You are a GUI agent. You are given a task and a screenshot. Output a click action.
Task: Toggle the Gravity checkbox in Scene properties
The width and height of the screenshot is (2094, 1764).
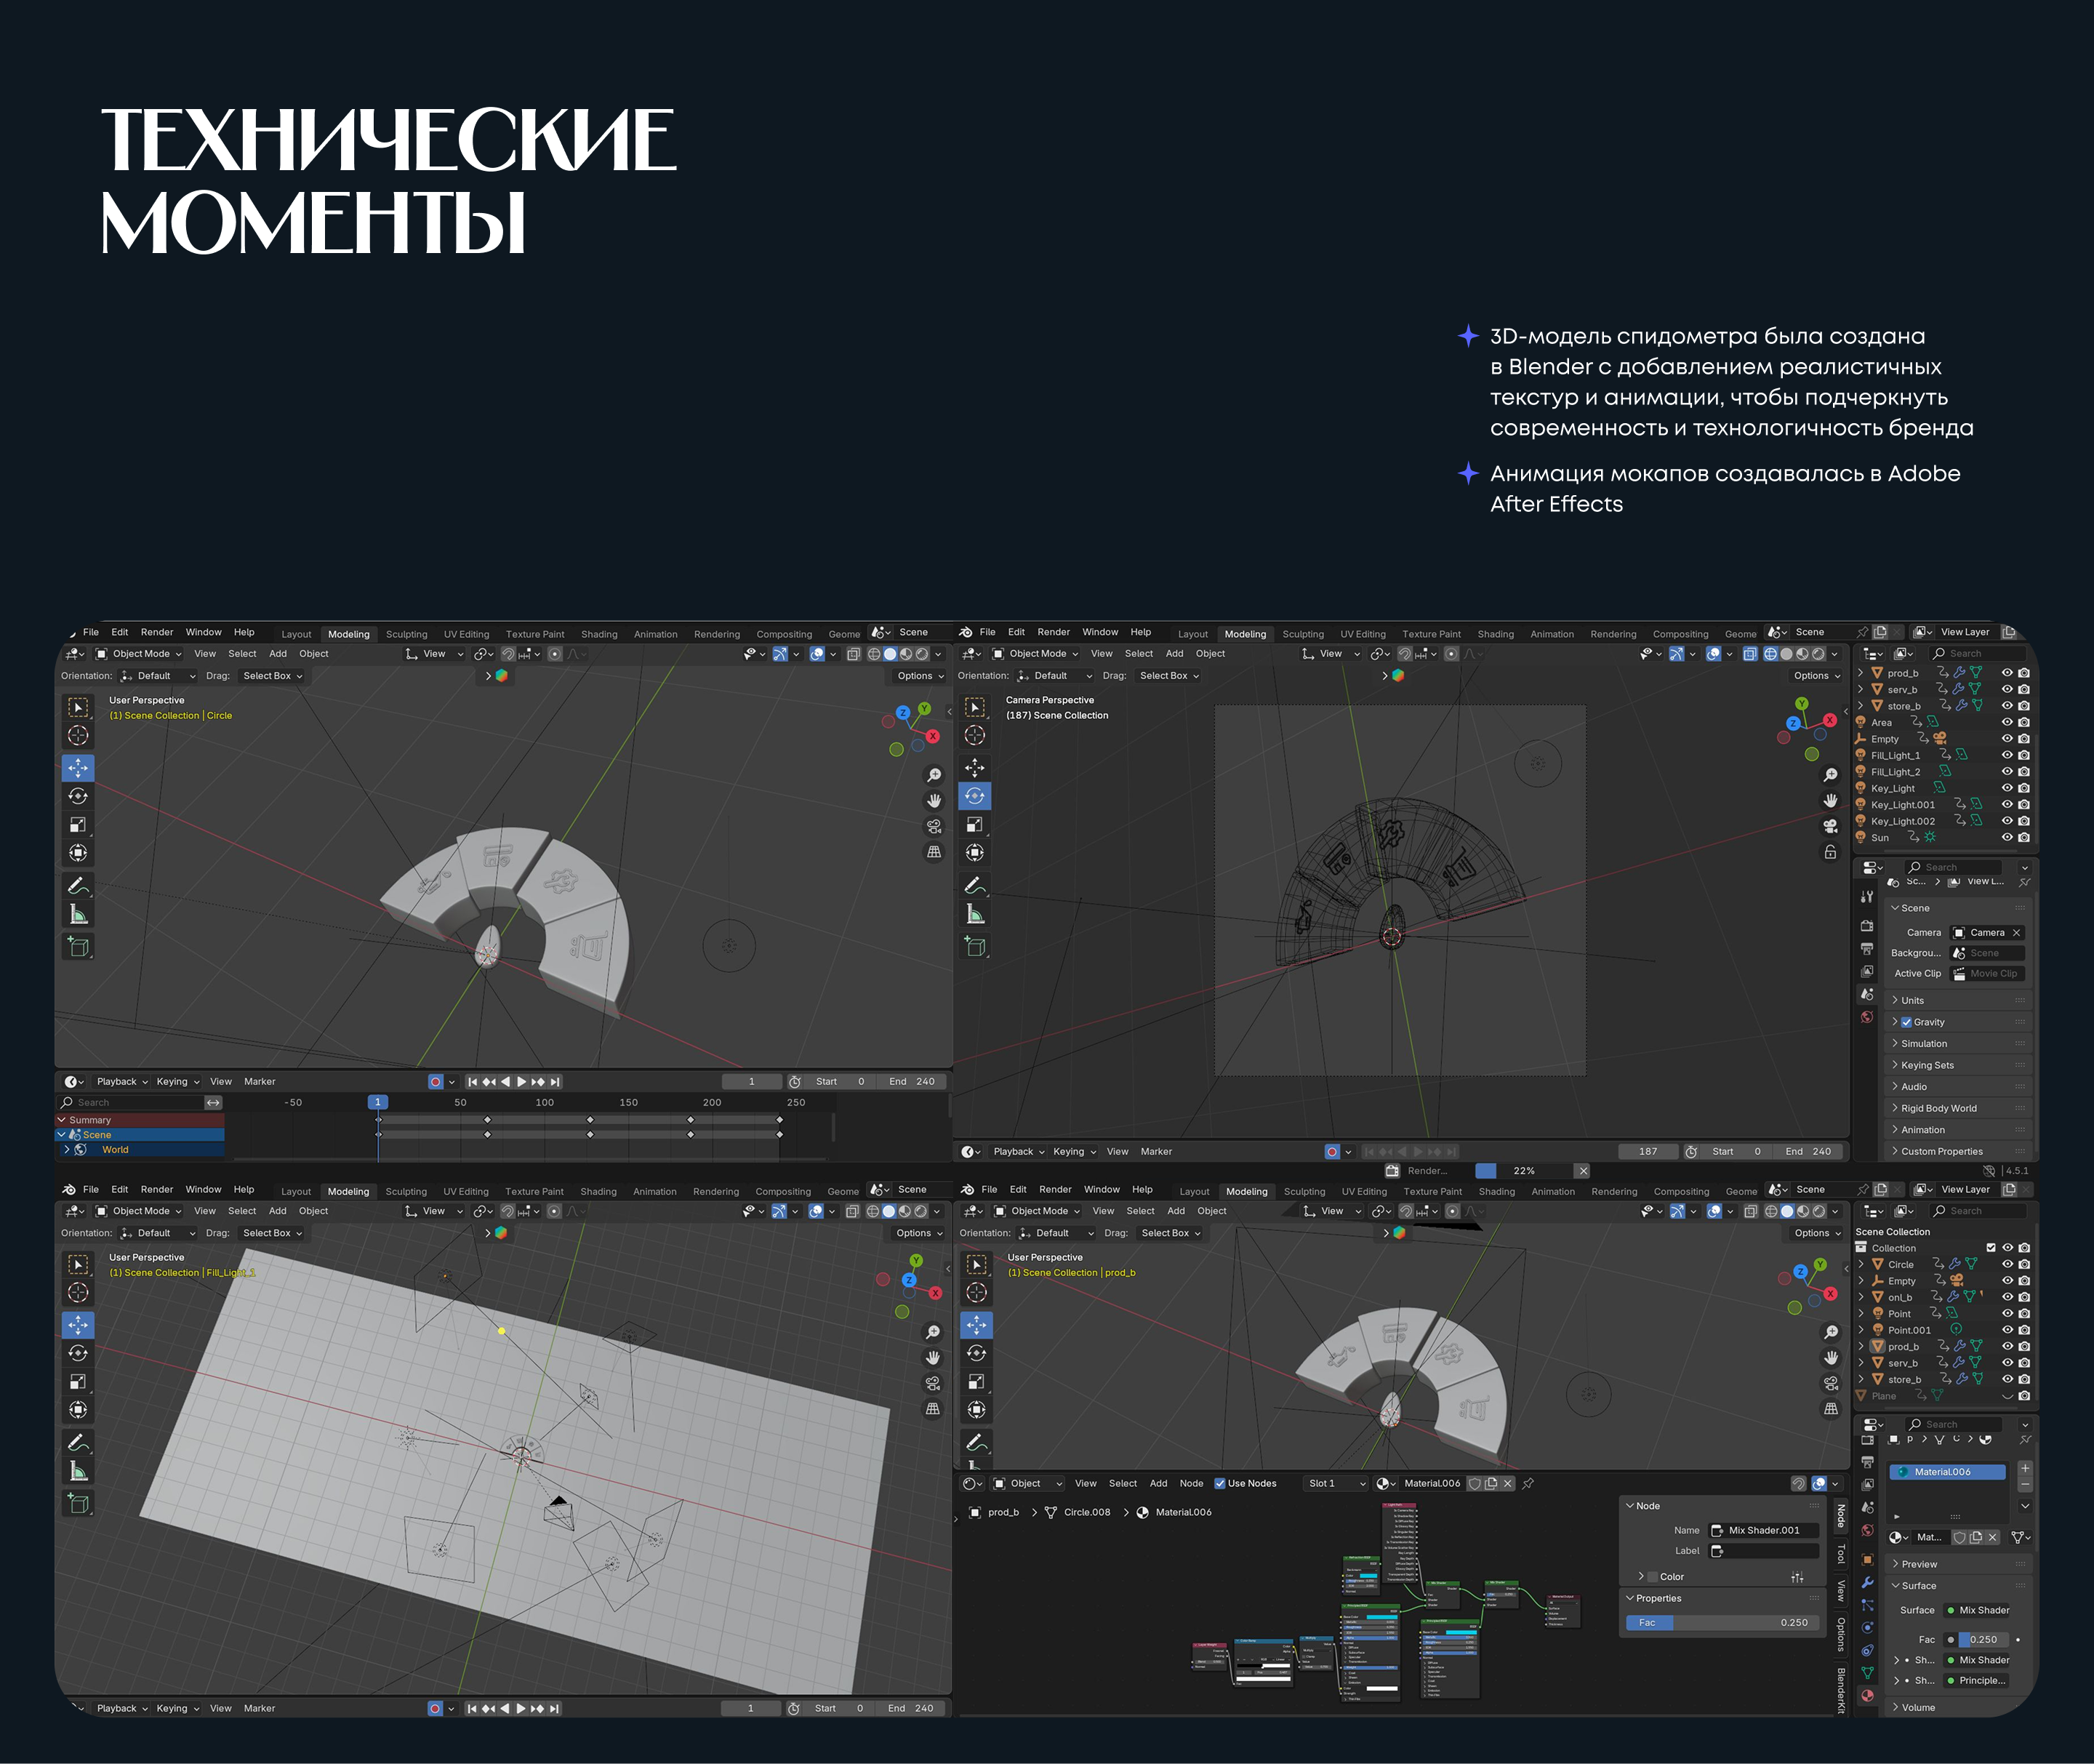point(1906,1022)
